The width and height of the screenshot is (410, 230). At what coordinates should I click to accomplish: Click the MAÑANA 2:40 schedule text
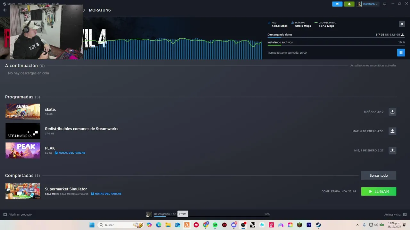[373, 112]
